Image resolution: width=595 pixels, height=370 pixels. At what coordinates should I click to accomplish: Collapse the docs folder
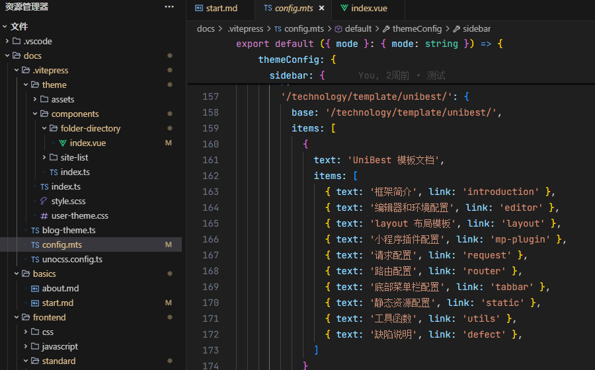[7, 55]
